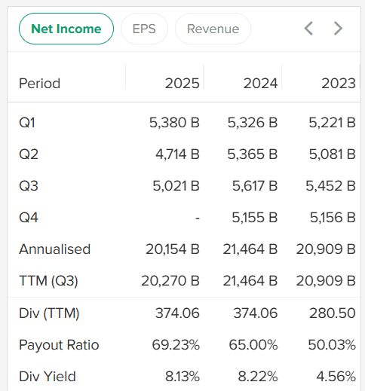Click the left chevron arrow
Viewport: 365px width, 391px height.
point(308,29)
